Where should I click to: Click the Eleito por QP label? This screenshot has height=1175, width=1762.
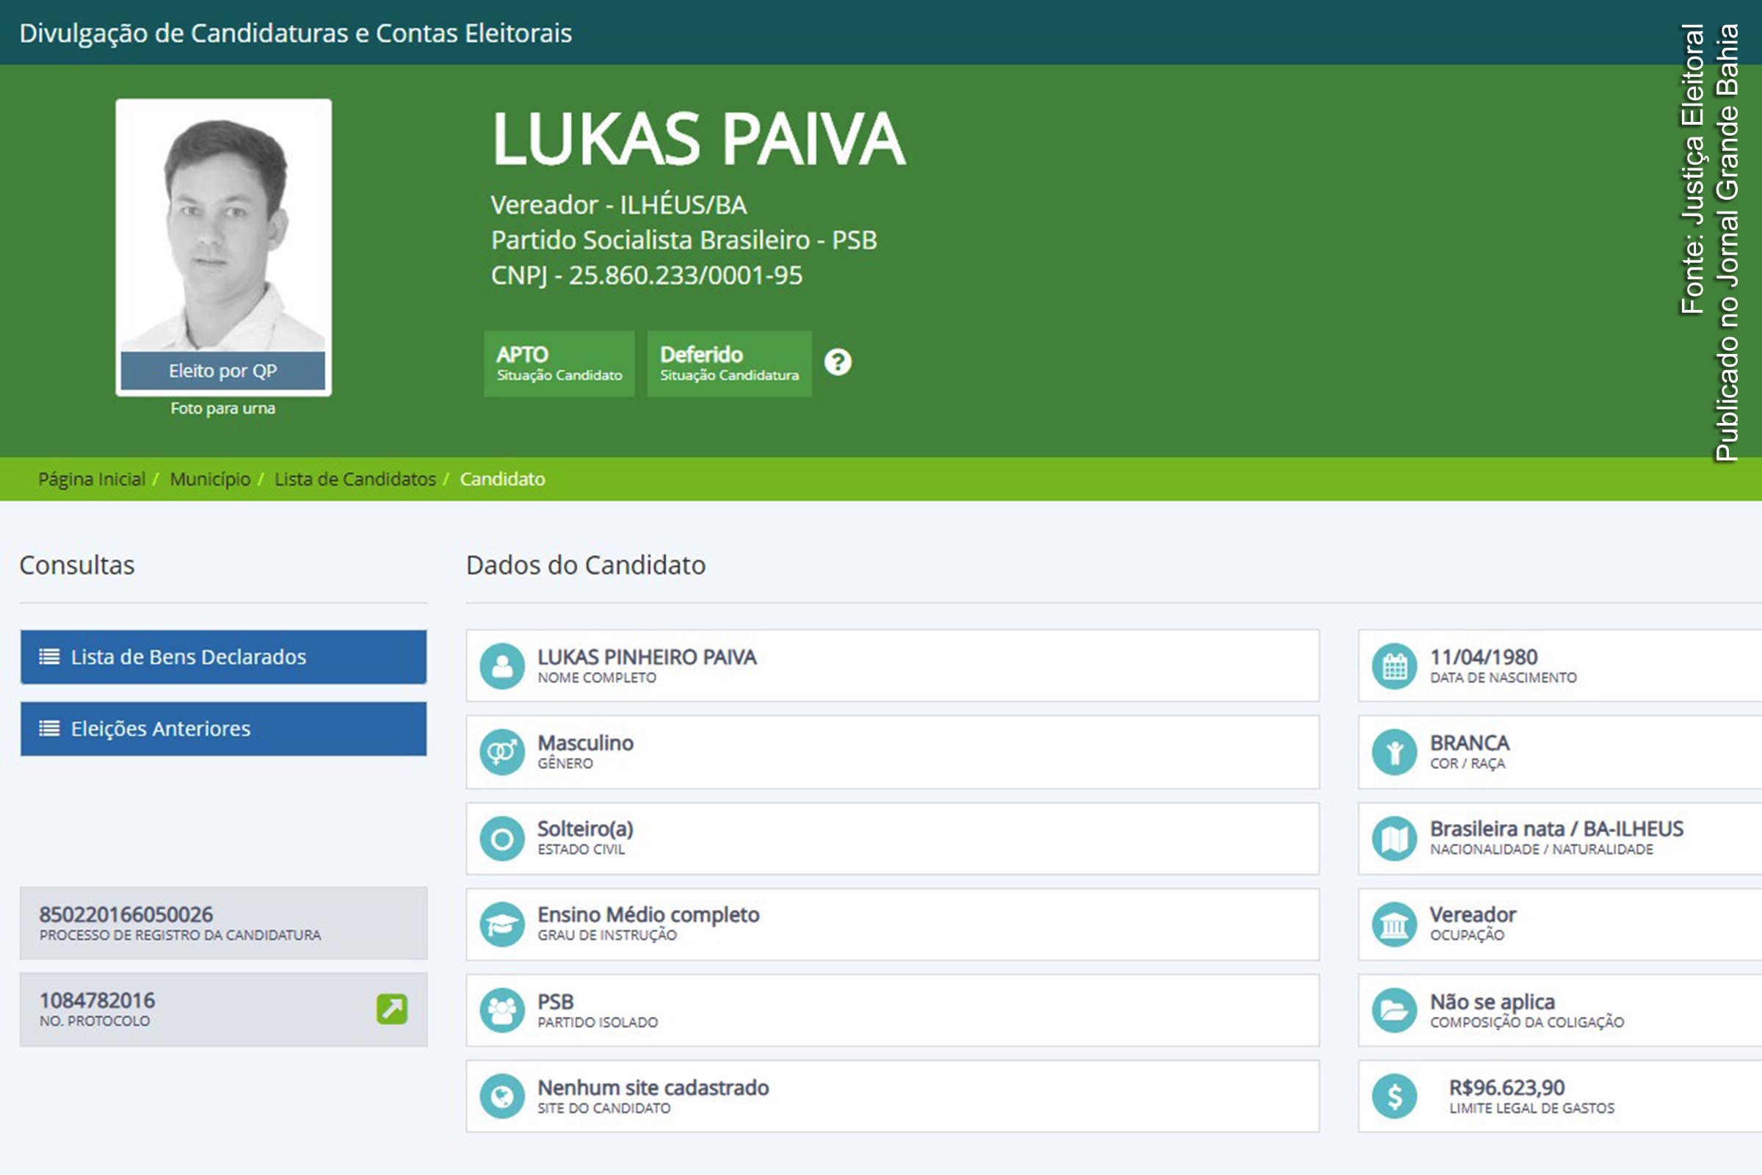point(223,370)
